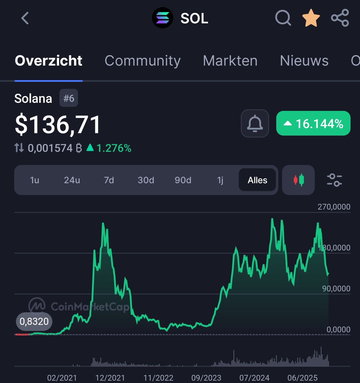Tap the share icon
Viewport: 360px width, 383px height.
(340, 18)
